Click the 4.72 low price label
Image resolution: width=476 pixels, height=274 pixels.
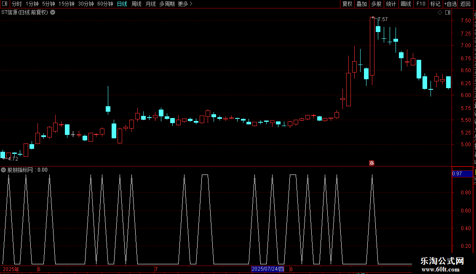[13, 159]
